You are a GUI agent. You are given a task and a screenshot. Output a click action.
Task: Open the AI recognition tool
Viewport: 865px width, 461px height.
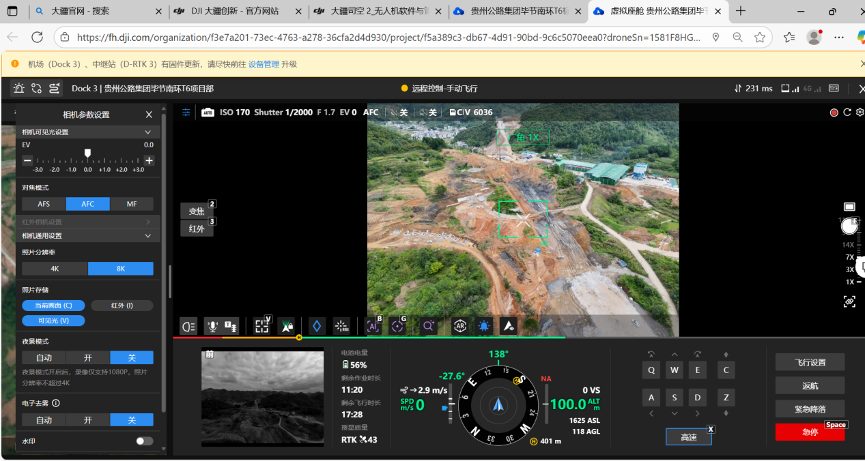pos(373,327)
